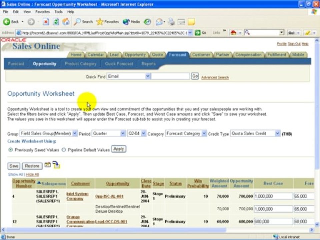
Task: Click vertical scrollbar thumb
Action: (x=317, y=106)
